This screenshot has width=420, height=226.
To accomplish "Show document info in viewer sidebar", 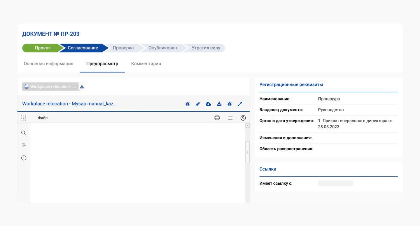I will pyautogui.click(x=24, y=158).
